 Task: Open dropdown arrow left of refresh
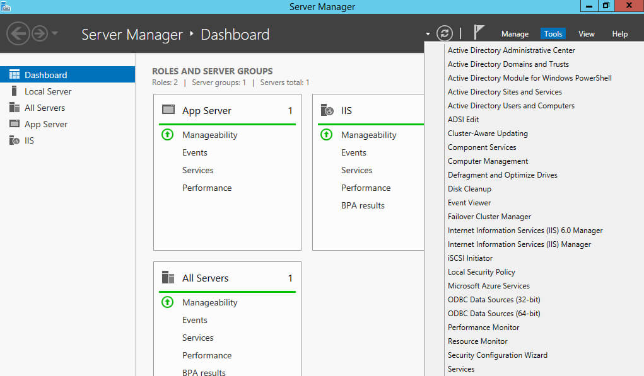[428, 34]
